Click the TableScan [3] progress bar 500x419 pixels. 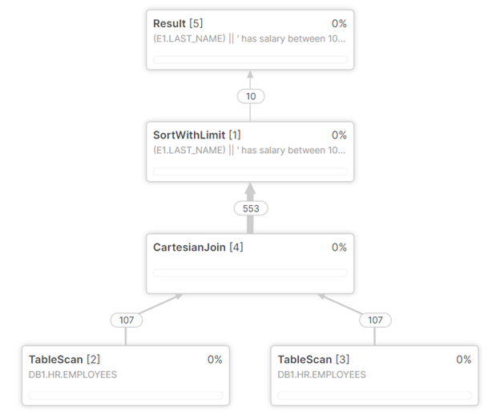pos(375,396)
